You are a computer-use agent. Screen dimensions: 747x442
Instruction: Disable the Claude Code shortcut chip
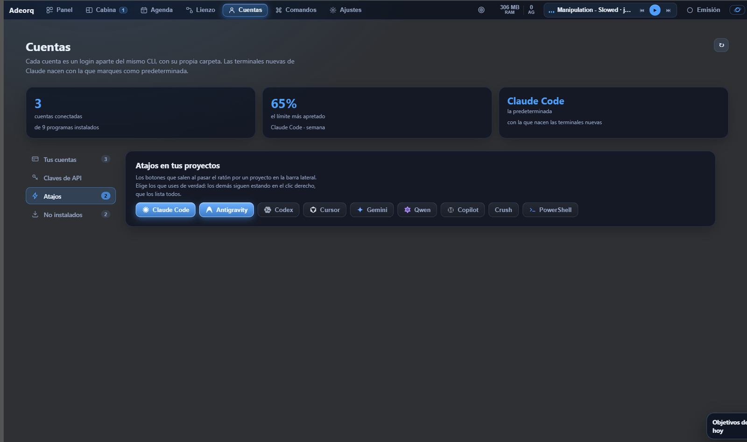[x=166, y=210]
